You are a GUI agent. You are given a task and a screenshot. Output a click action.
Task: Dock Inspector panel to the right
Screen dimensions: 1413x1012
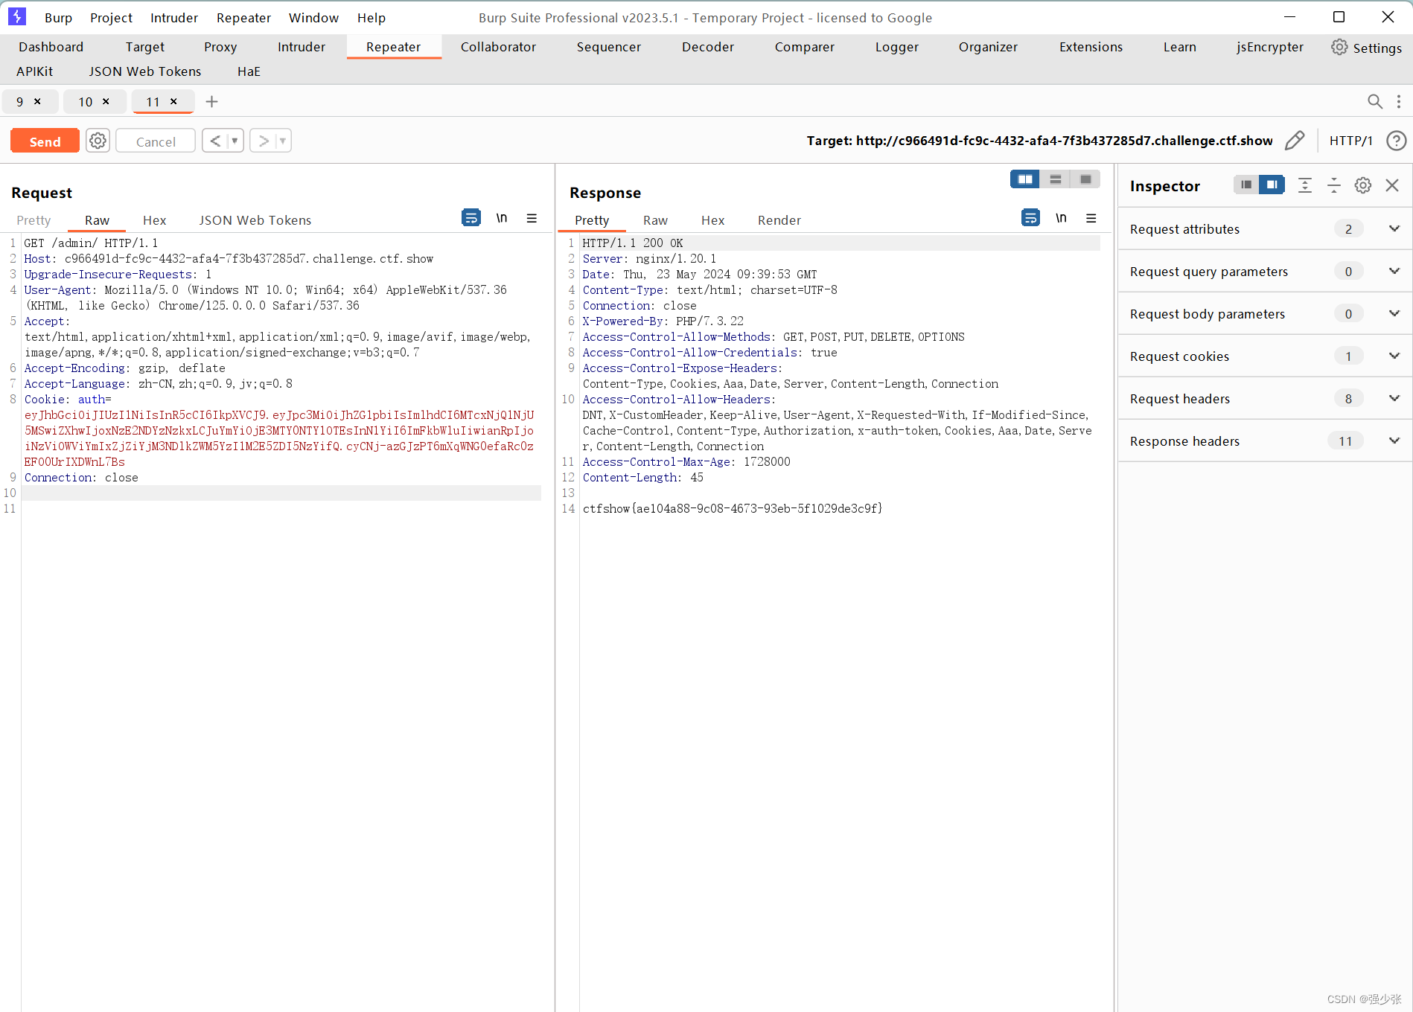tap(1272, 185)
